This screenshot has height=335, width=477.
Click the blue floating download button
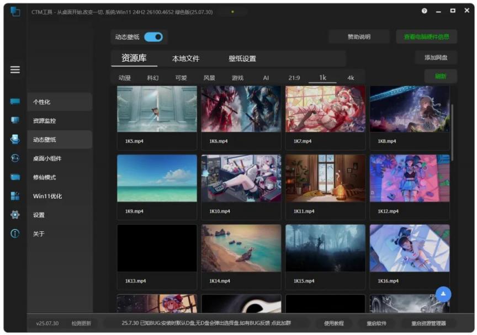pyautogui.click(x=443, y=294)
